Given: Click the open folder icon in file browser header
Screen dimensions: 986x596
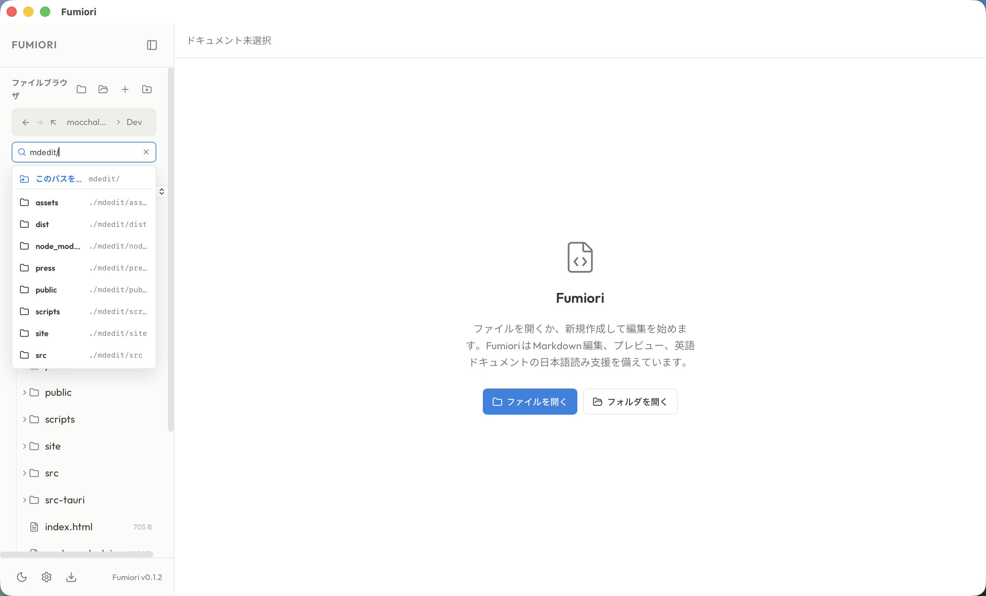Looking at the screenshot, I should click(x=103, y=89).
